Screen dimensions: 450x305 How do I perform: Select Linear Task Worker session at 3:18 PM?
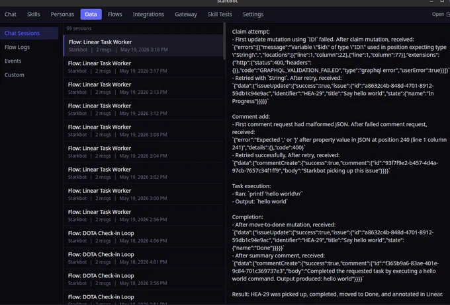coord(143,46)
